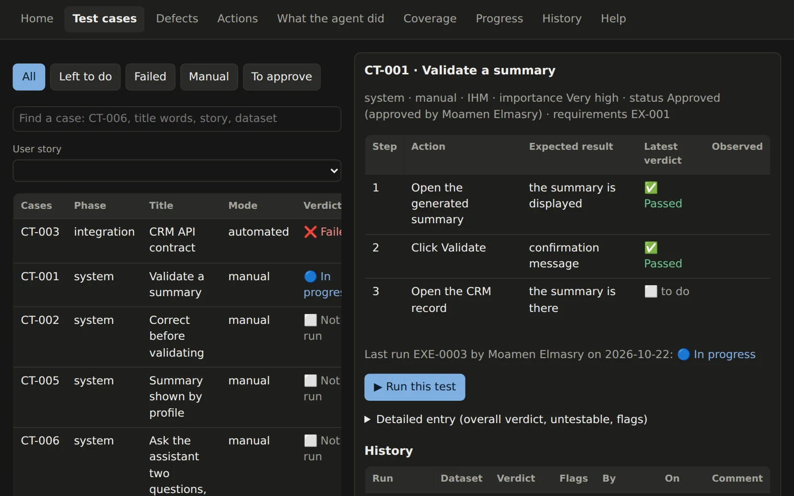Screen dimensions: 794x496
Task: Expand the Detailed entry section
Action: pyautogui.click(x=506, y=420)
